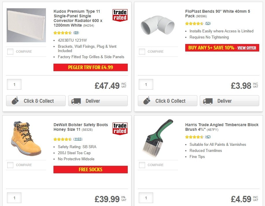Select the Click & Collect mouse icon for radiator
This screenshot has width=265, height=206.
[x=15, y=101]
